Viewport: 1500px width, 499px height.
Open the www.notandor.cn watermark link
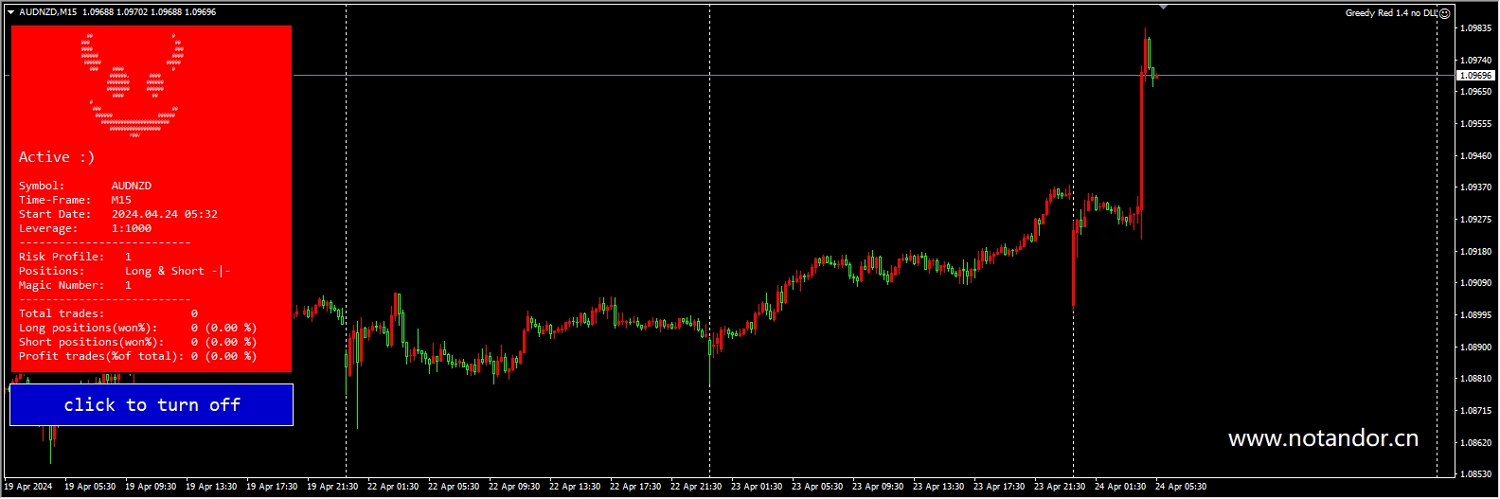point(1323,438)
